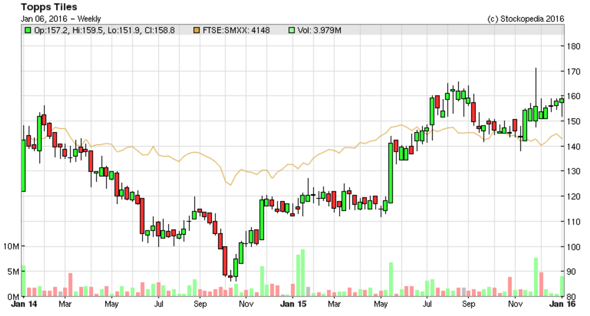Click the "100" price axis label
This screenshot has width=590, height=316.
point(573,247)
